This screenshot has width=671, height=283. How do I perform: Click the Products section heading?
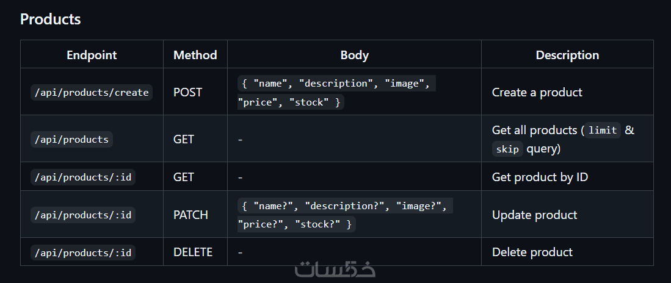tap(51, 19)
